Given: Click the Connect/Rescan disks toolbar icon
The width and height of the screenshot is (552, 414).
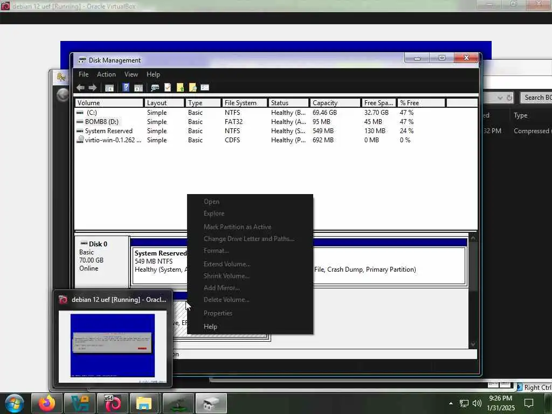Looking at the screenshot, I should click(155, 88).
